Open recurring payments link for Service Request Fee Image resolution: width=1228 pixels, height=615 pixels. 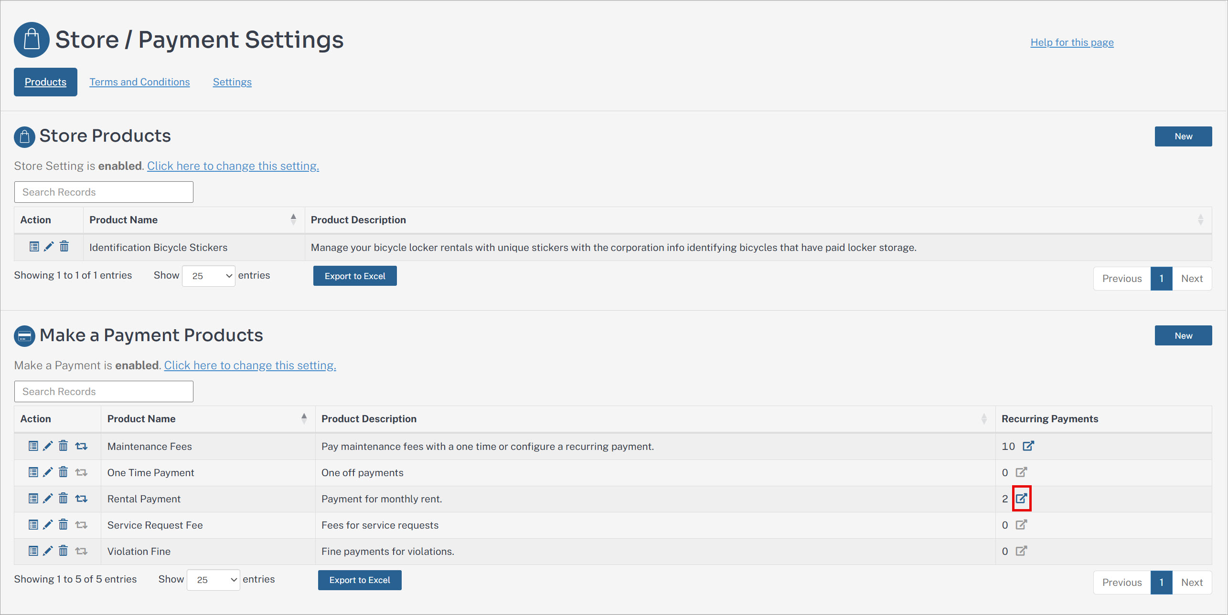click(x=1021, y=524)
